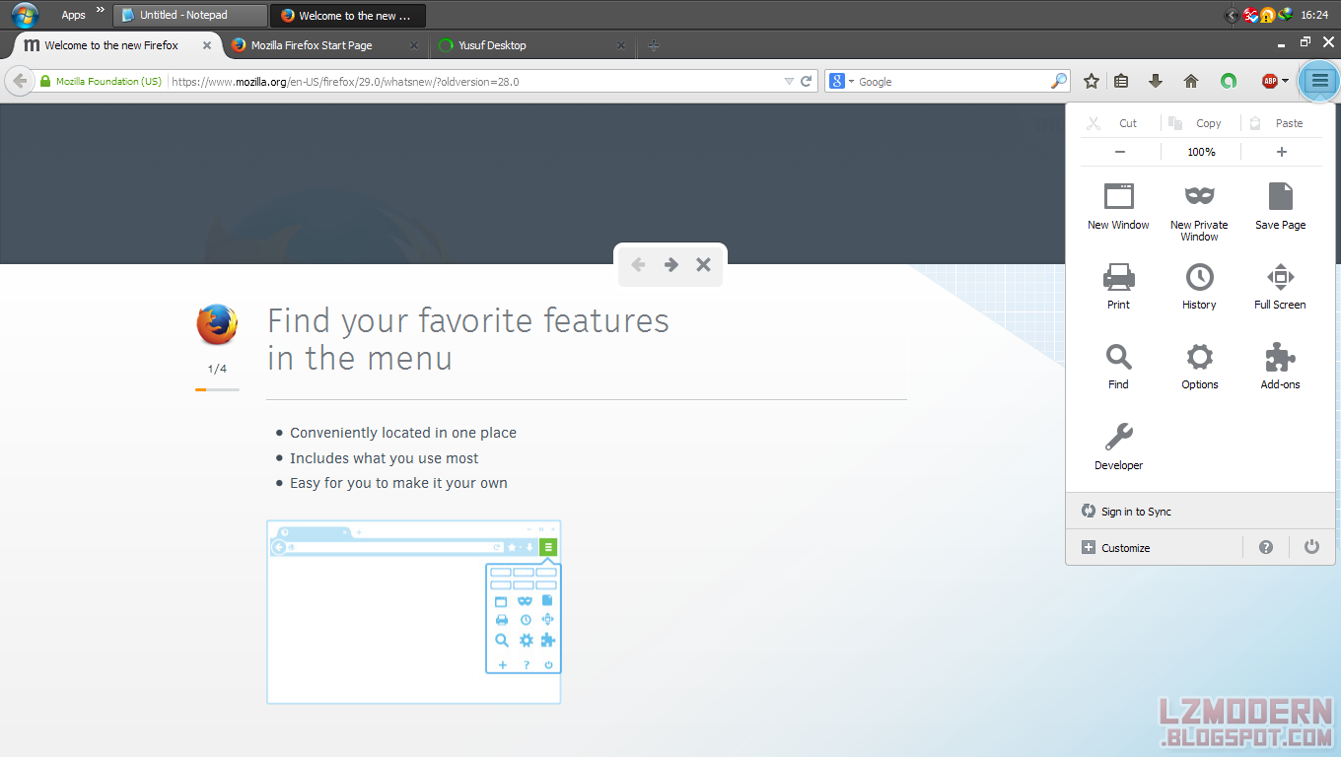Bookmark this page with the star icon

(x=1092, y=82)
